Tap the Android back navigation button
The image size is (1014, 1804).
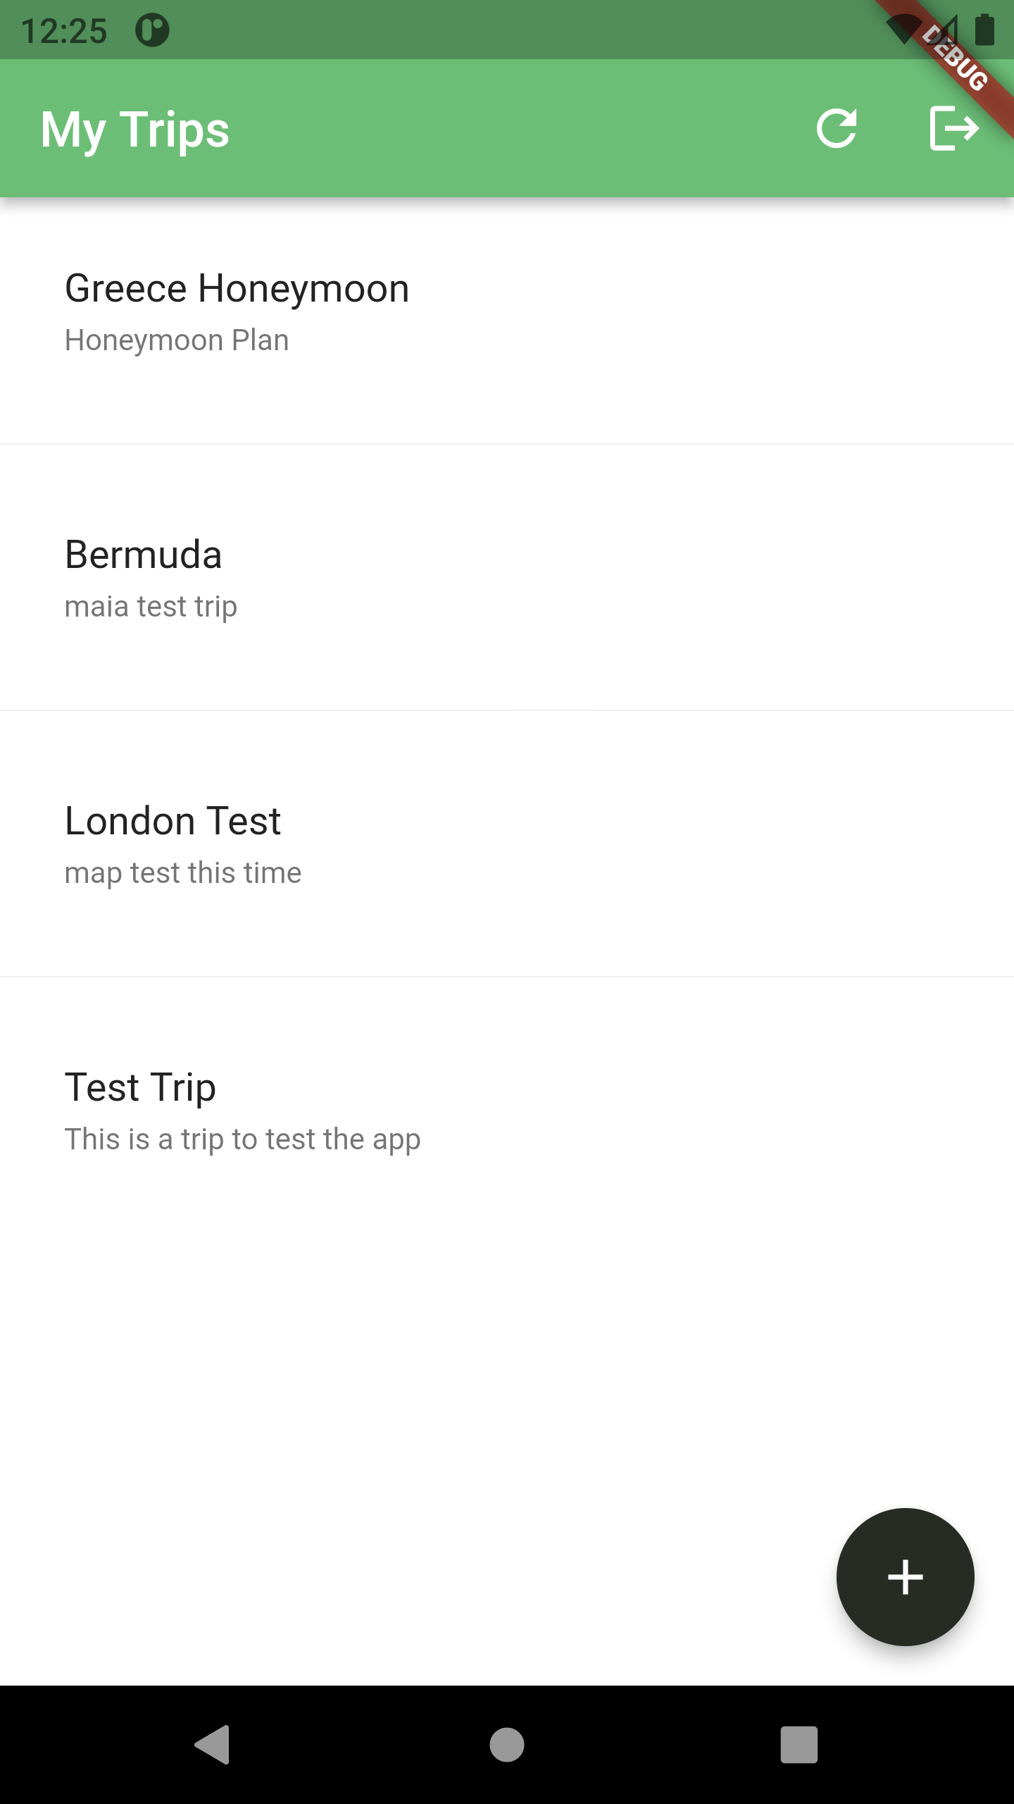213,1745
